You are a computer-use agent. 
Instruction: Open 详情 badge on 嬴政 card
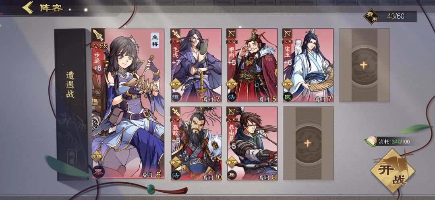(176, 162)
